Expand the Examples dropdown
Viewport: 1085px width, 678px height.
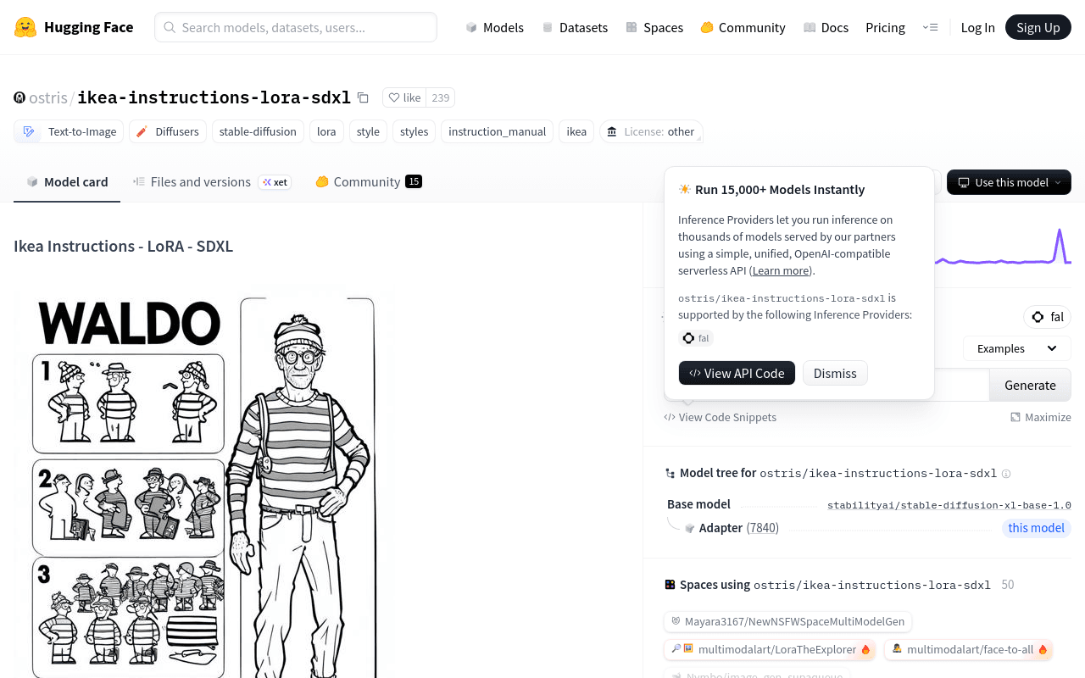(x=1017, y=348)
